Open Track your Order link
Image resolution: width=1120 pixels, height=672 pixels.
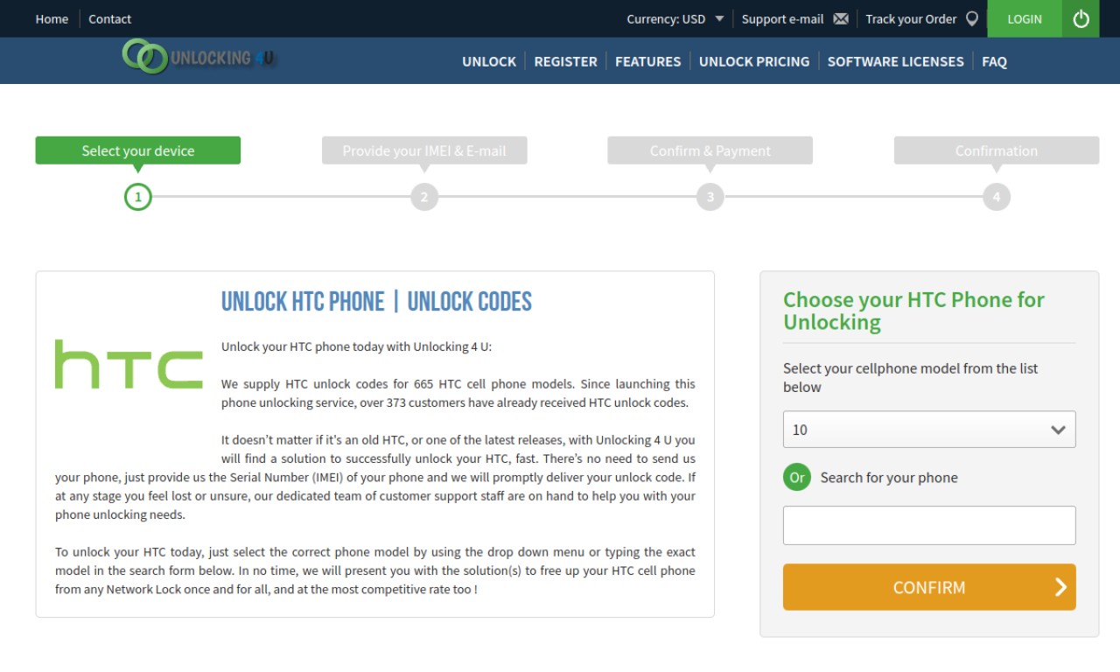coord(911,18)
